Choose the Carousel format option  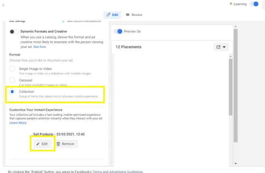tap(12, 80)
